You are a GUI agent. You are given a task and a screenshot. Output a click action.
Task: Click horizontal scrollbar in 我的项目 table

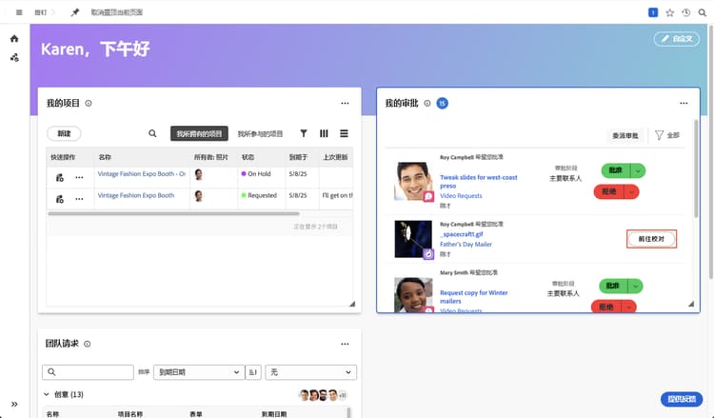[173, 213]
